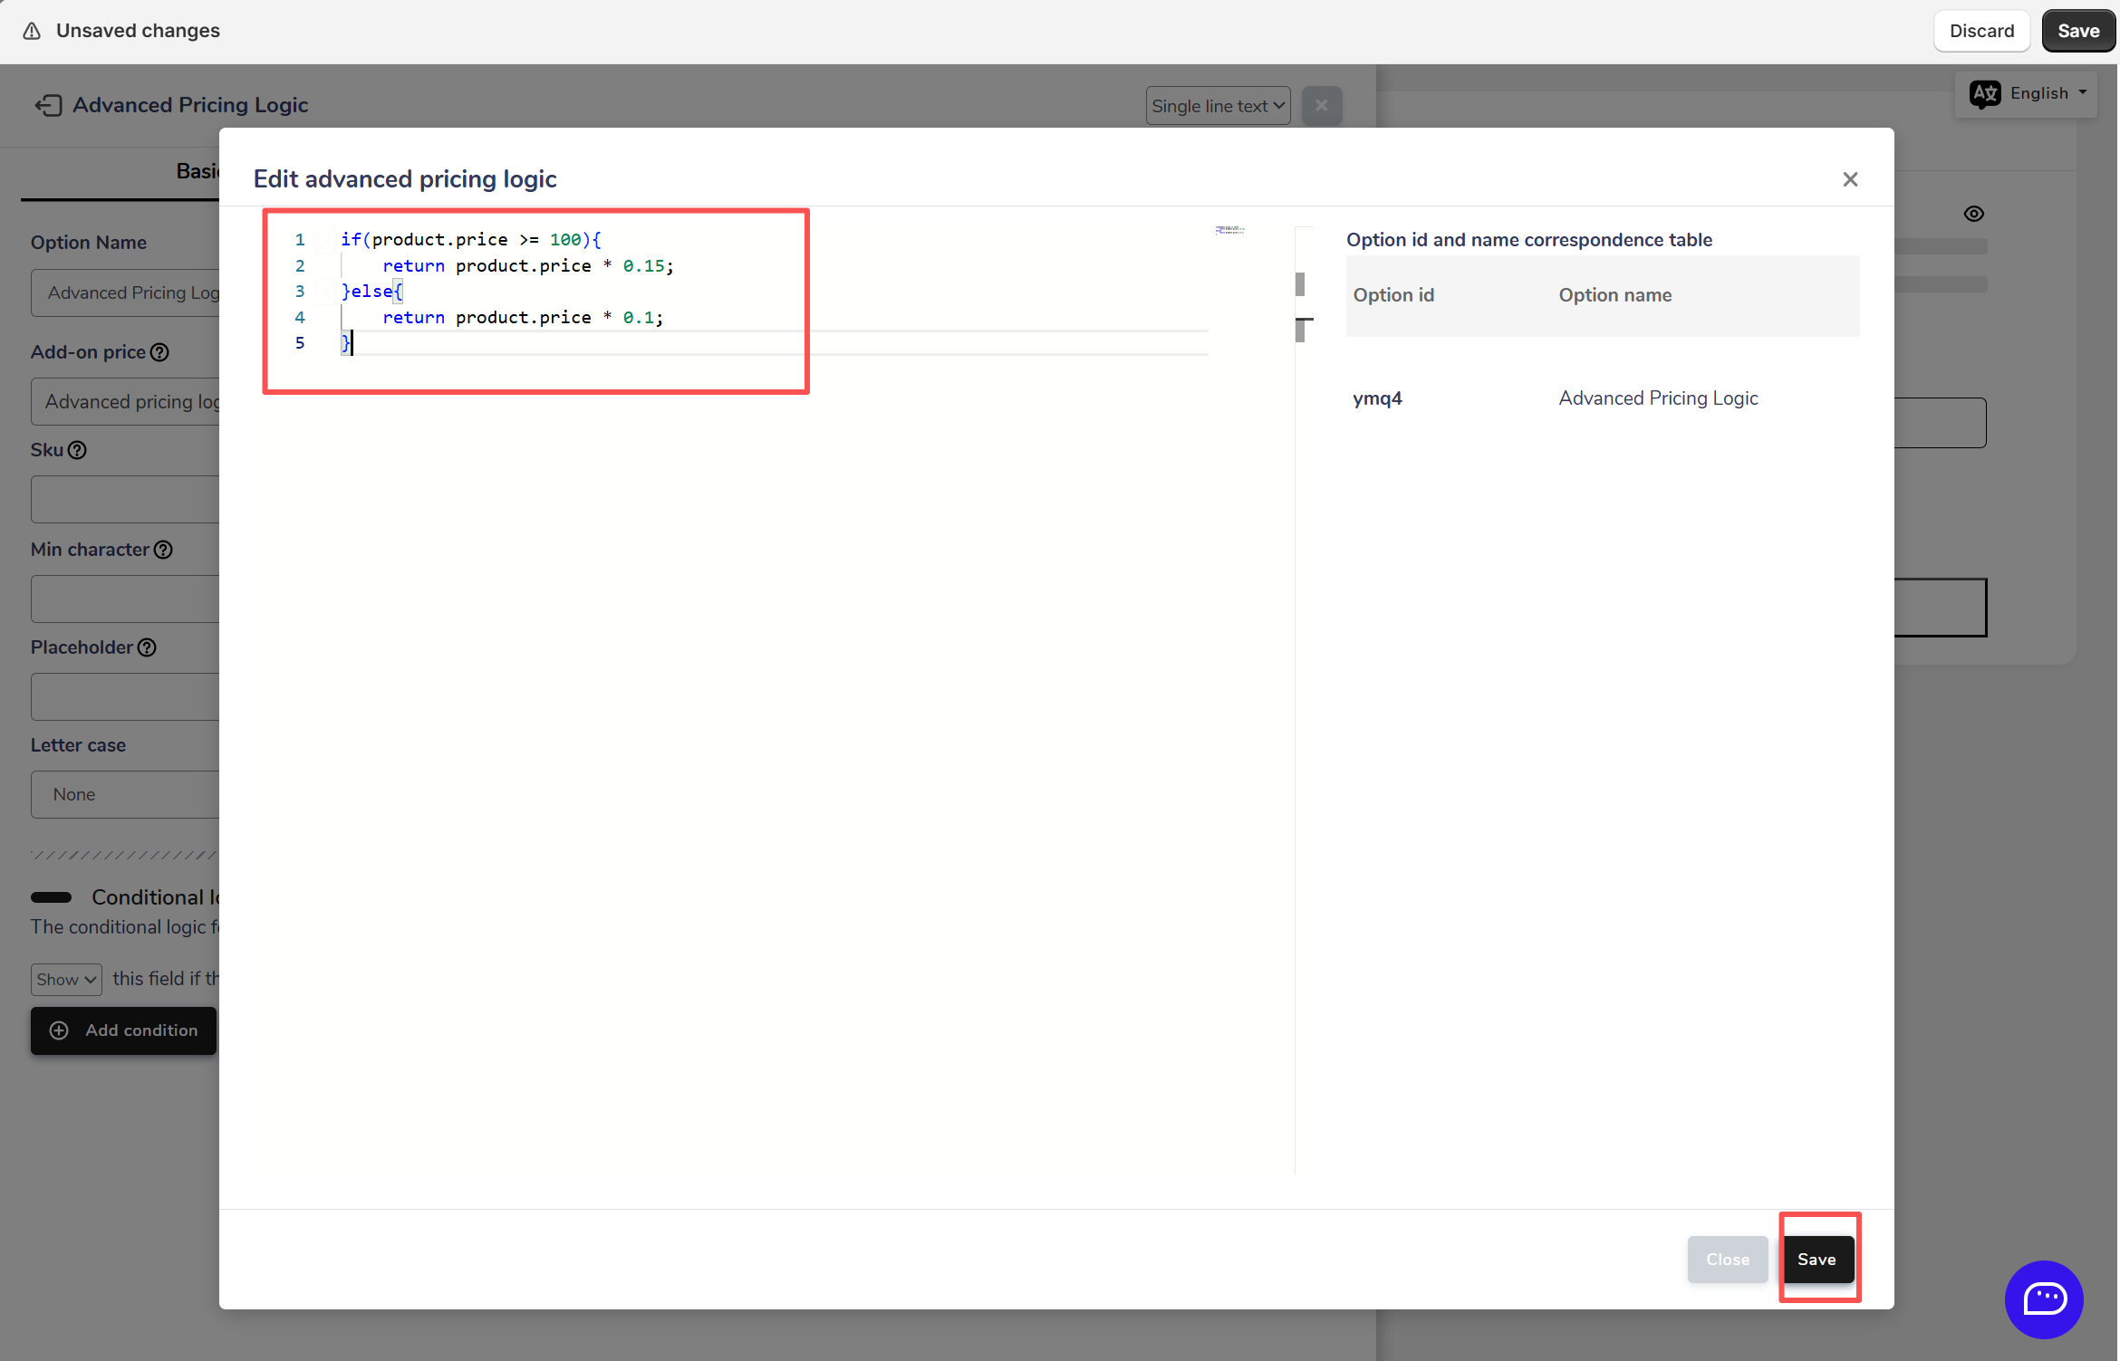Click the Placeholder help icon
The width and height of the screenshot is (2120, 1361).
[147, 647]
